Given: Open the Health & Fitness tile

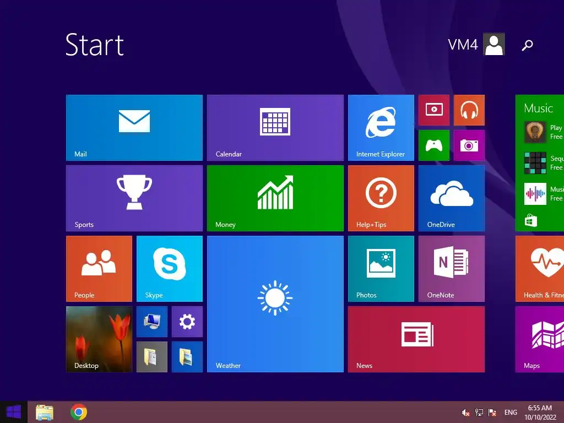Looking at the screenshot, I should pos(540,269).
